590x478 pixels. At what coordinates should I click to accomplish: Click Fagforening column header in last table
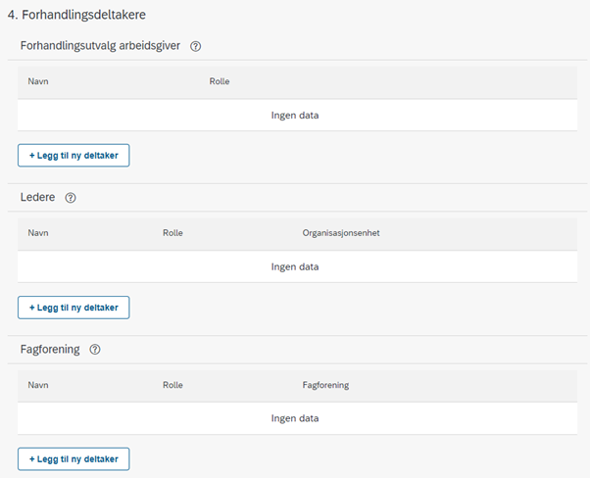(x=325, y=385)
